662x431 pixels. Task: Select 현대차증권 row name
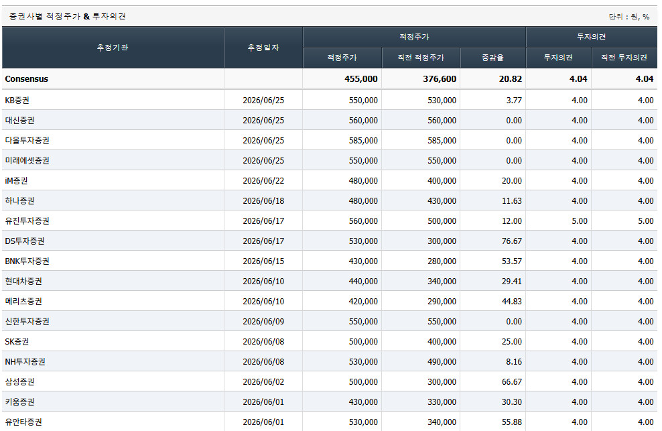coord(23,282)
